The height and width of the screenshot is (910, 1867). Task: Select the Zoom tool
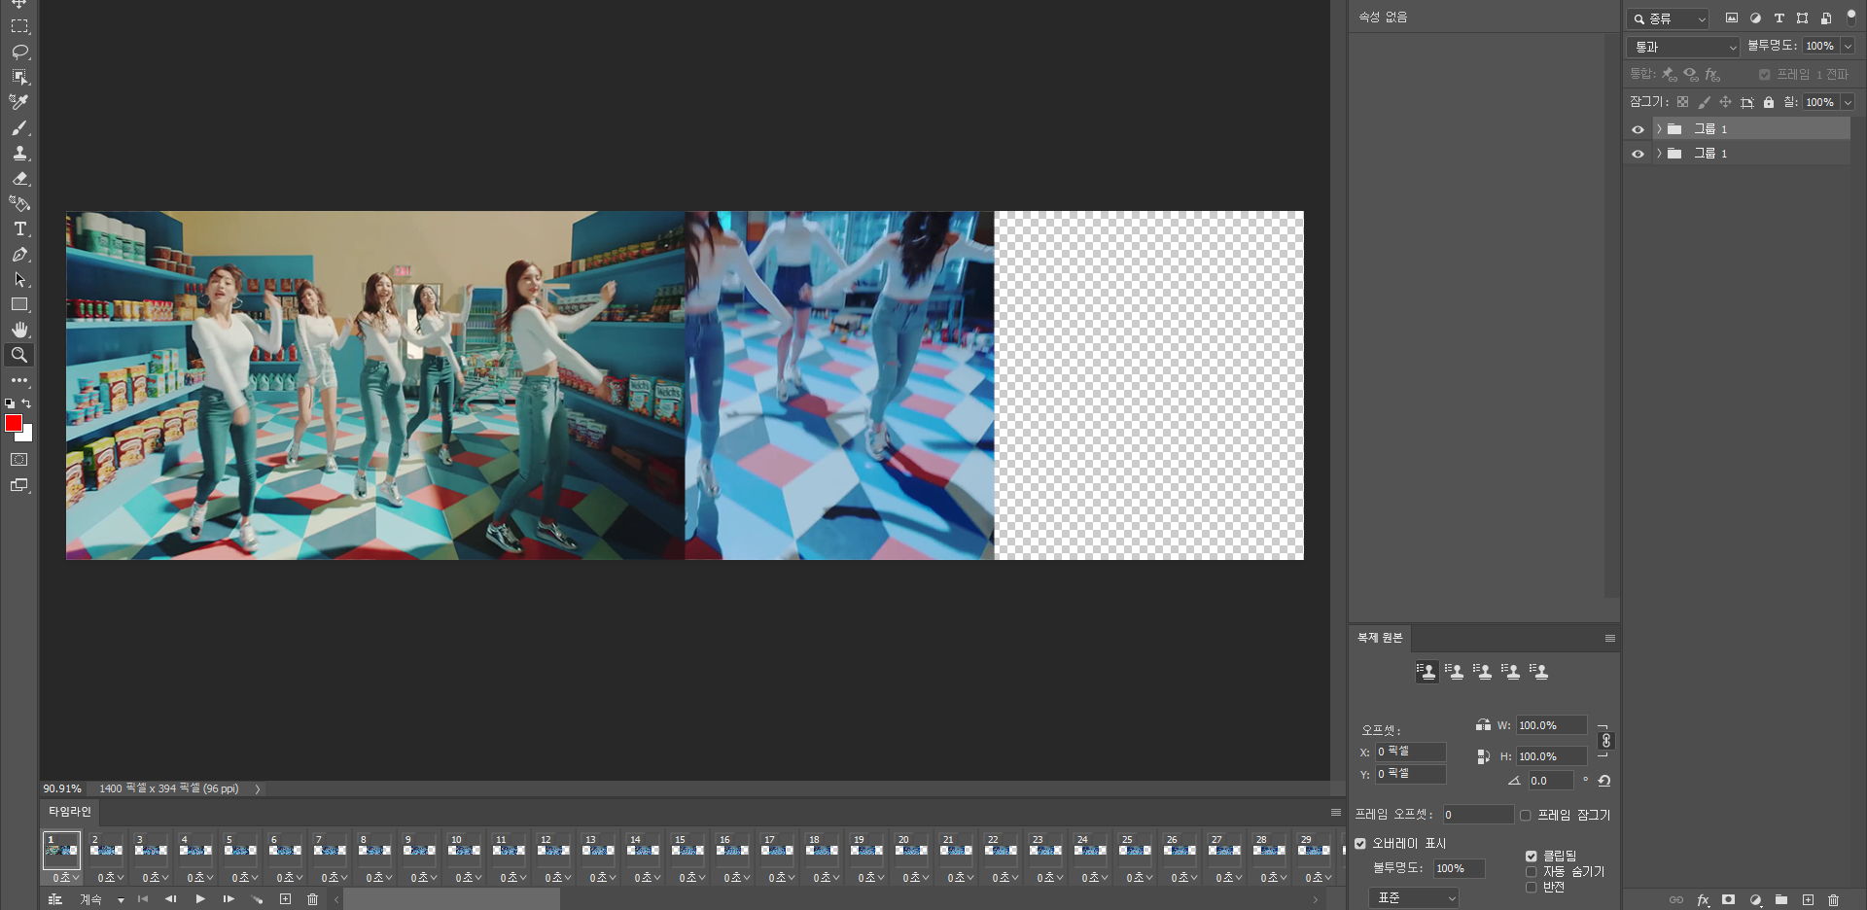[x=19, y=355]
